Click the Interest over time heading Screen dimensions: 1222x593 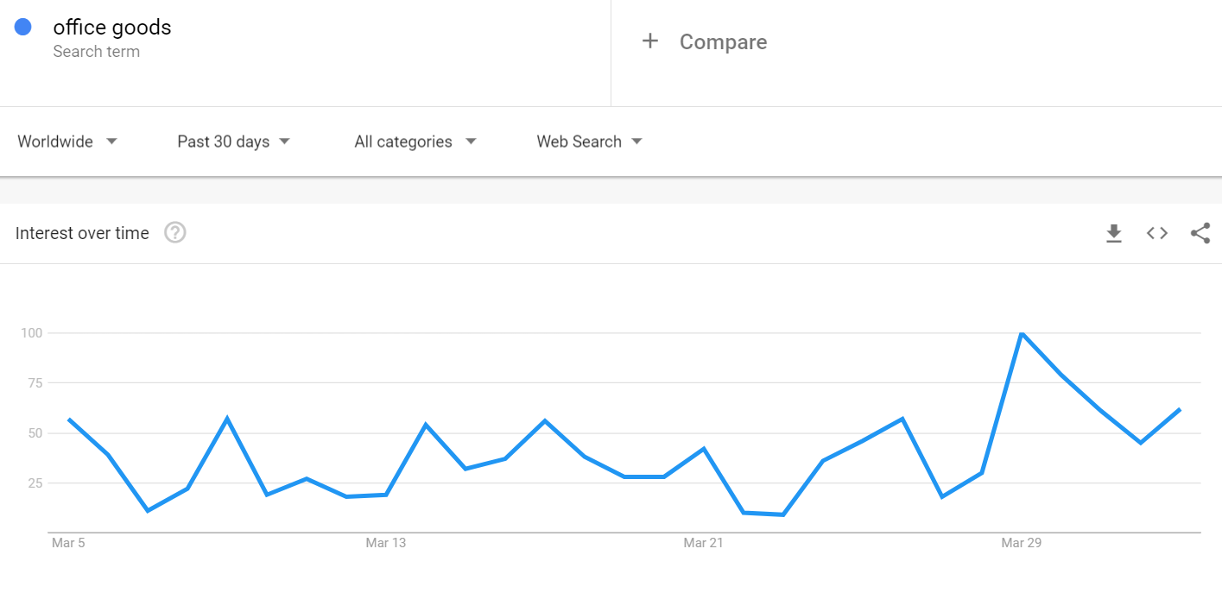tap(82, 233)
